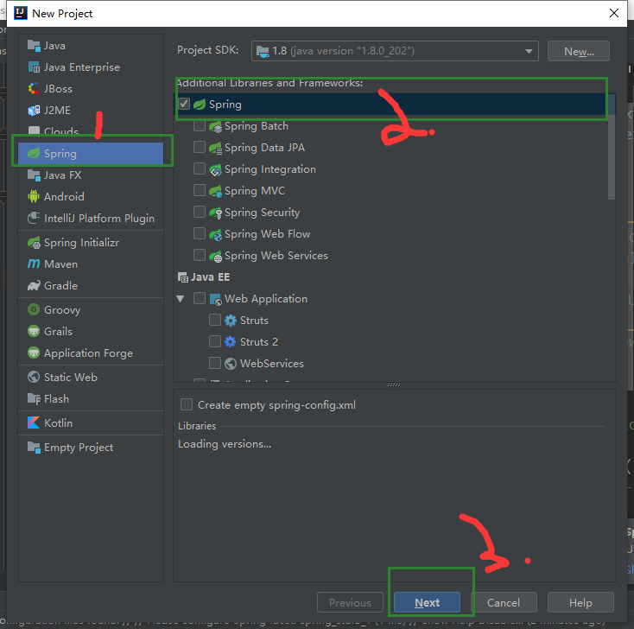Enable the Spring MVC checkbox

pos(200,191)
